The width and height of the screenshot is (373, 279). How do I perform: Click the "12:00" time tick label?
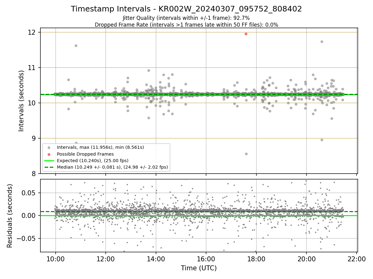tap(106, 258)
